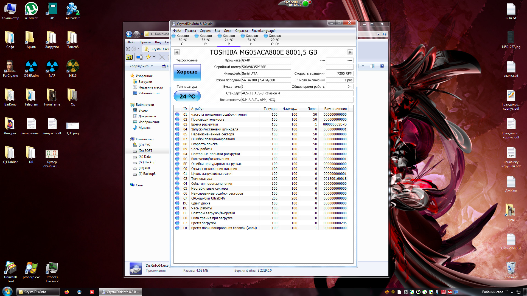Open the Справка menu
The width and height of the screenshot is (527, 296).
[x=241, y=31]
